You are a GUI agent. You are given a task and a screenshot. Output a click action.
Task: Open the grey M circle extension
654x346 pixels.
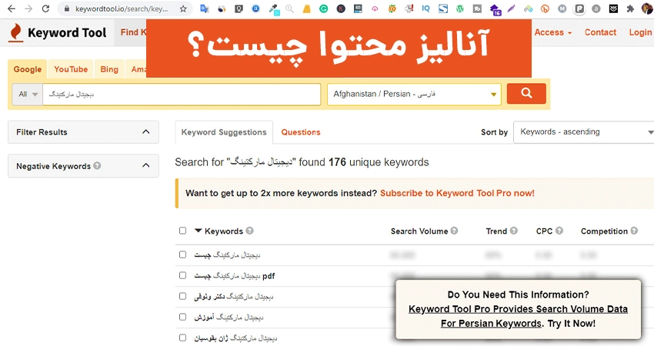pos(562,8)
